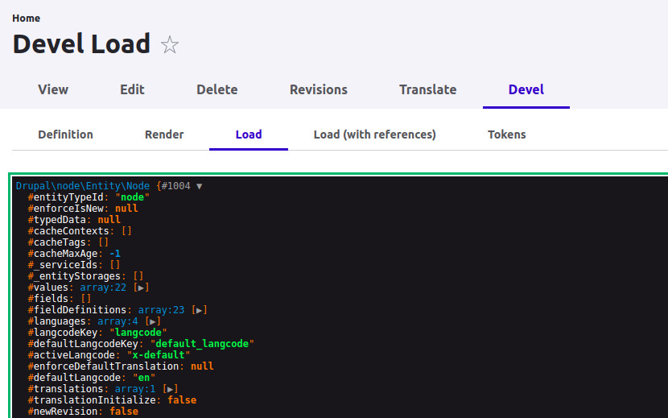Open the View tab
This screenshot has width=668, height=418.
coord(53,89)
